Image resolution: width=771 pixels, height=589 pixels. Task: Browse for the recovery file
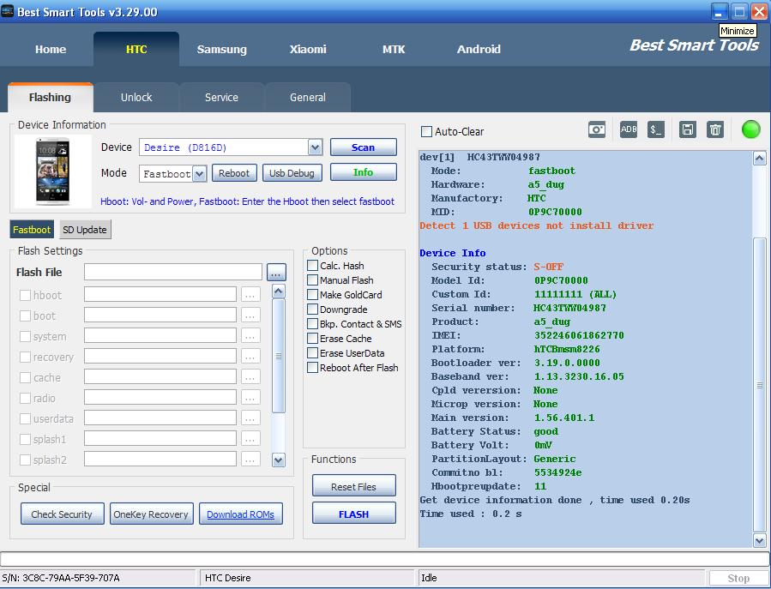point(250,357)
